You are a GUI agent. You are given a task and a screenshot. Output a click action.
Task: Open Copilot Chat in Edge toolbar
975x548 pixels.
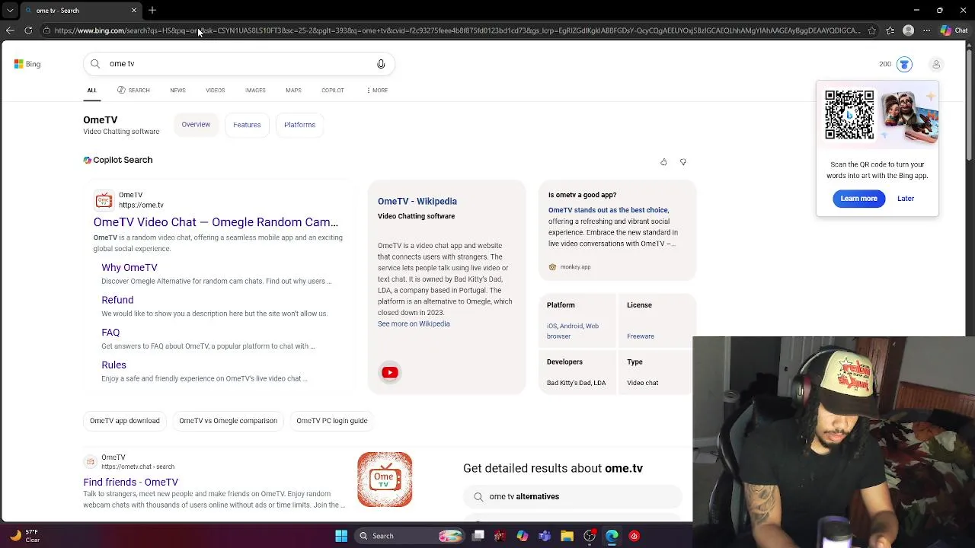(x=954, y=30)
